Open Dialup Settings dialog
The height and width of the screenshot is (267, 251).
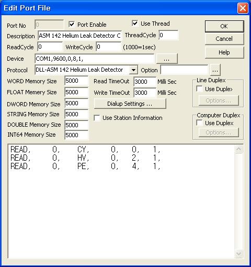click(x=130, y=104)
